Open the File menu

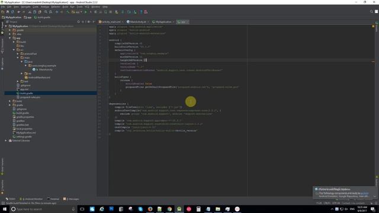pos(2,7)
